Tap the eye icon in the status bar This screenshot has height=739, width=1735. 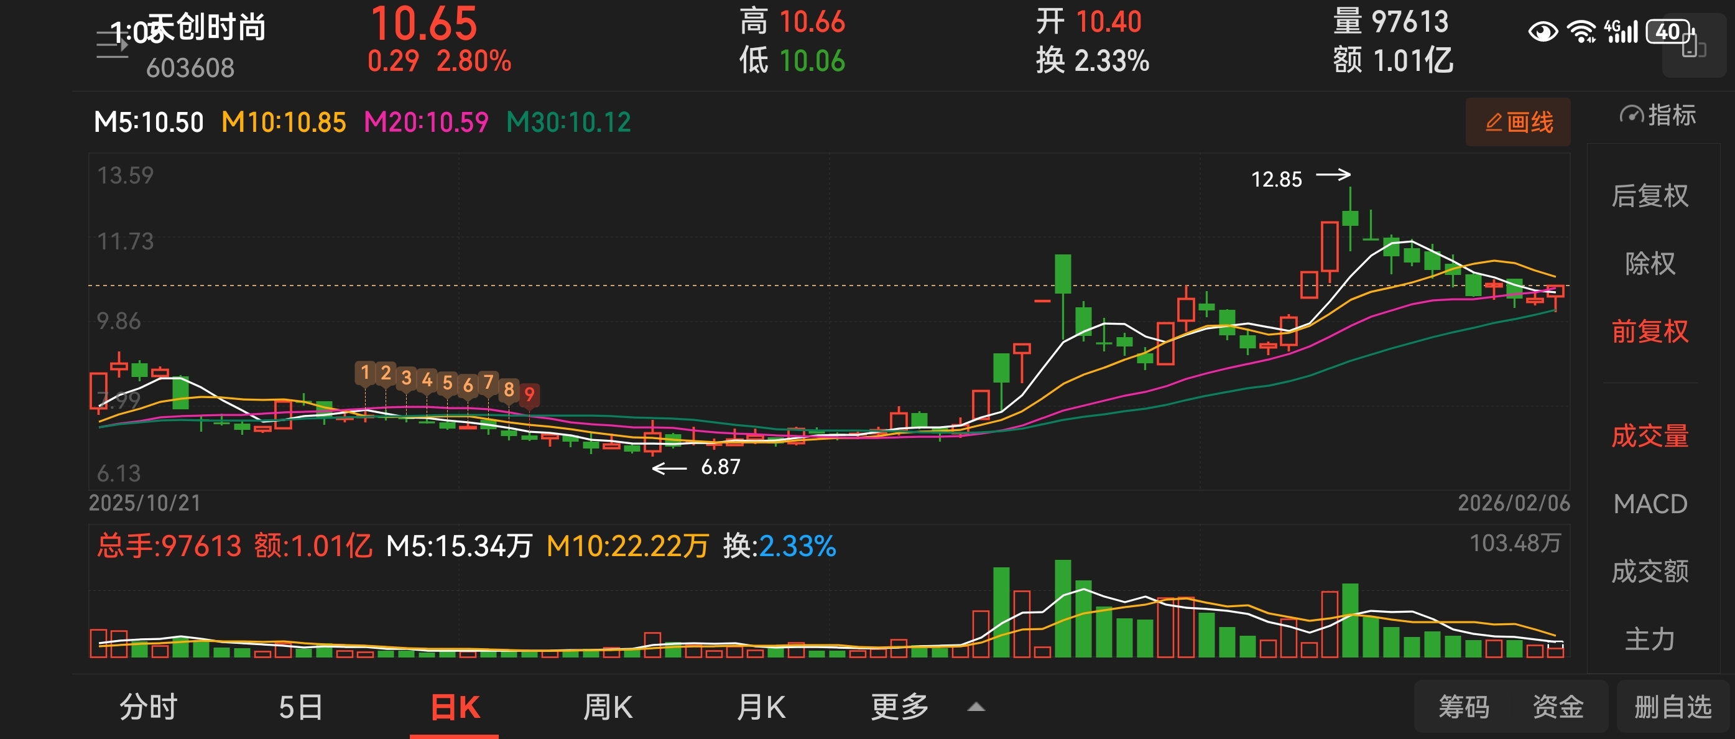pyautogui.click(x=1542, y=32)
